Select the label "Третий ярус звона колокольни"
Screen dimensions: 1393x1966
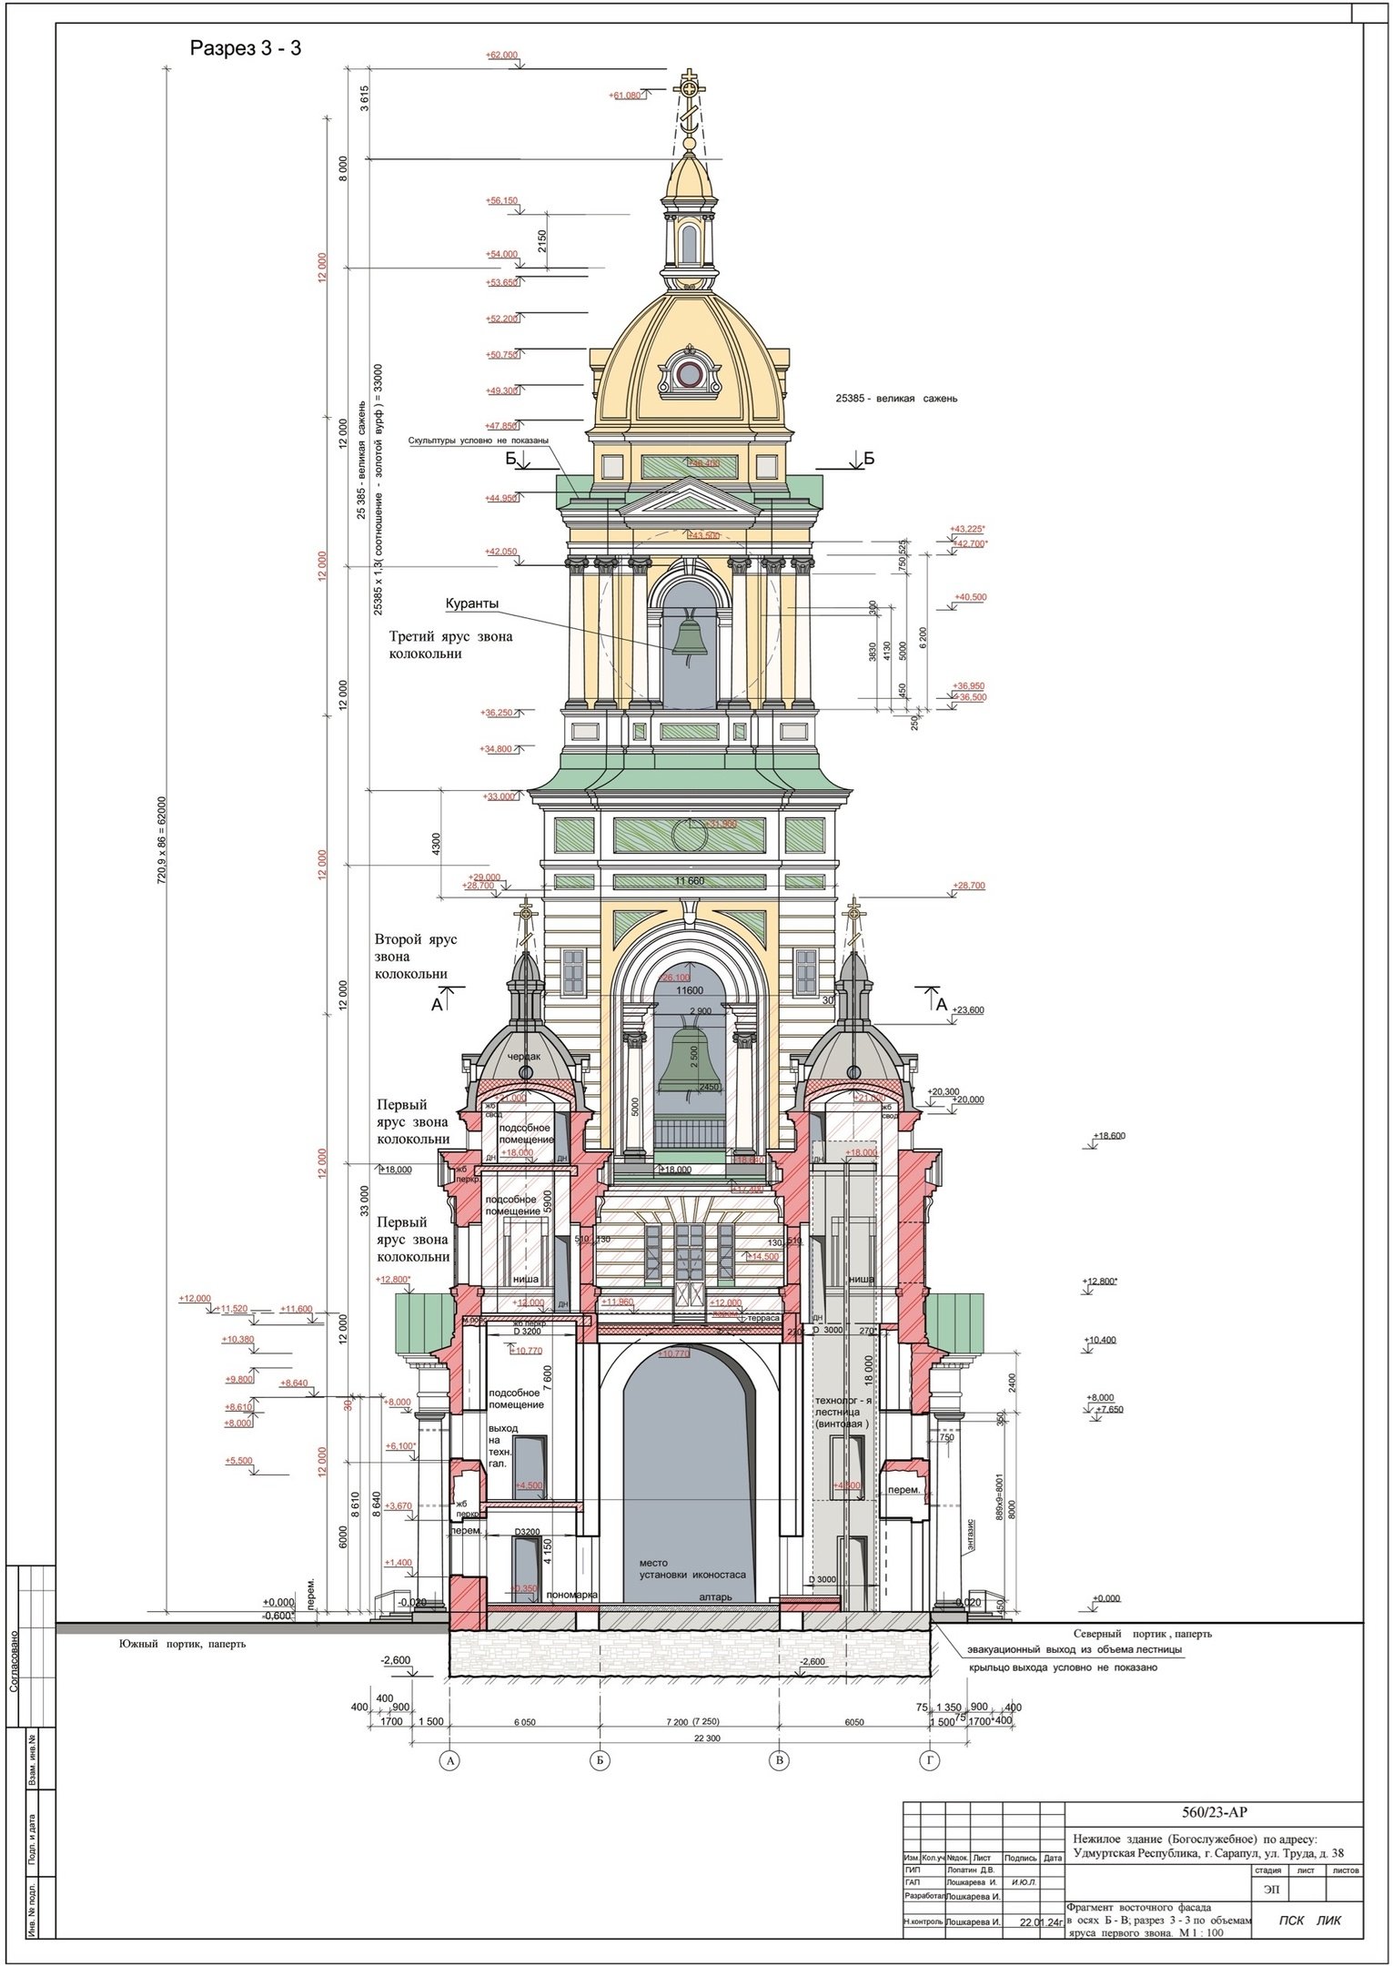pyautogui.click(x=450, y=645)
